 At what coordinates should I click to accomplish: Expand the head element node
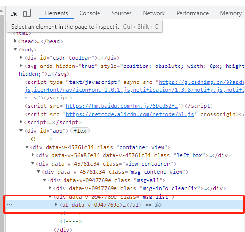pos(15,41)
